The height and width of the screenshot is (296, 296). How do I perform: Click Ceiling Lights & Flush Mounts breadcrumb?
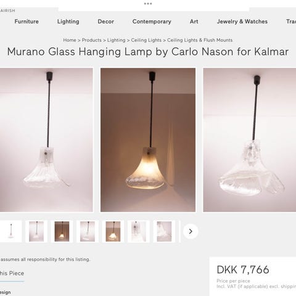[200, 40]
